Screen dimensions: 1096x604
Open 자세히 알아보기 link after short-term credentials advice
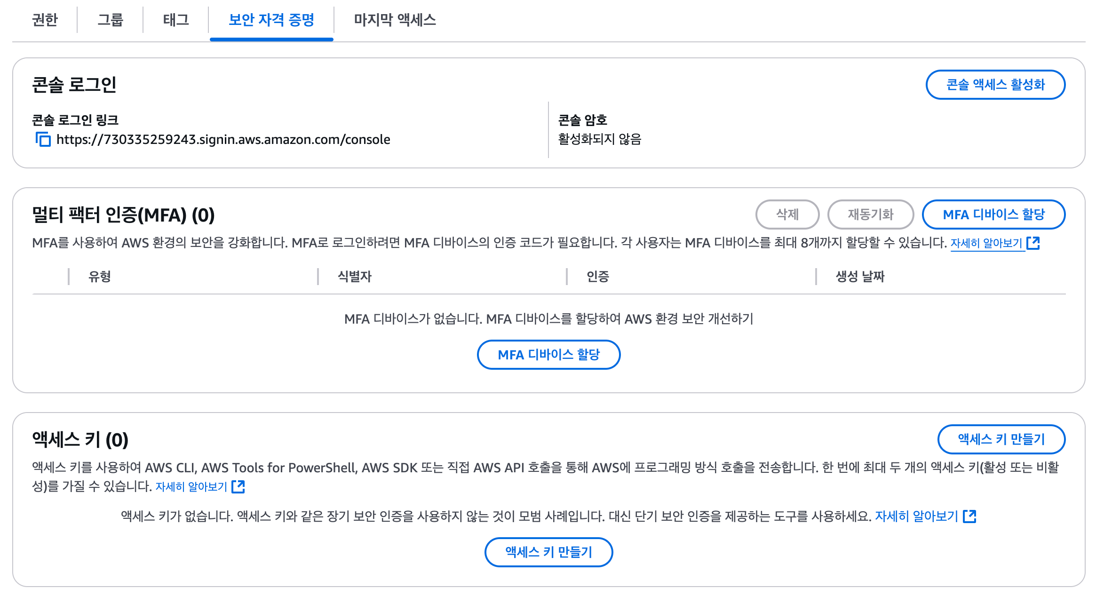tap(916, 517)
